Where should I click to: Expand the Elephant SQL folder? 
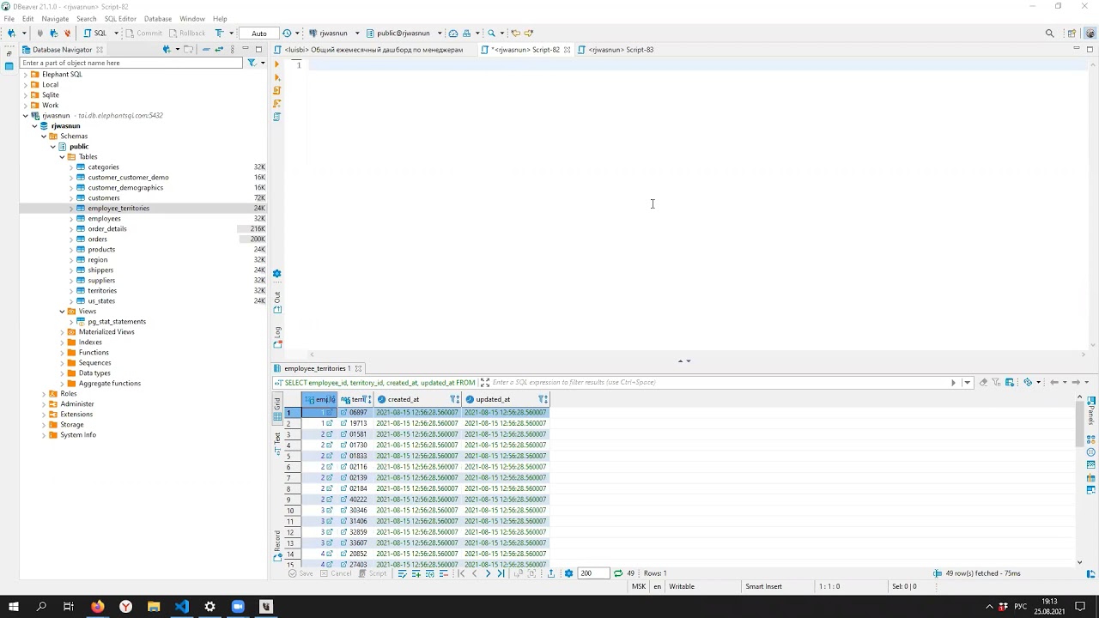pos(26,75)
